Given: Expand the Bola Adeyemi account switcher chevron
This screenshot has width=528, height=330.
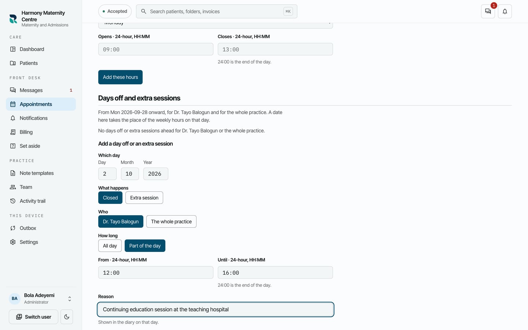Looking at the screenshot, I should [x=70, y=299].
